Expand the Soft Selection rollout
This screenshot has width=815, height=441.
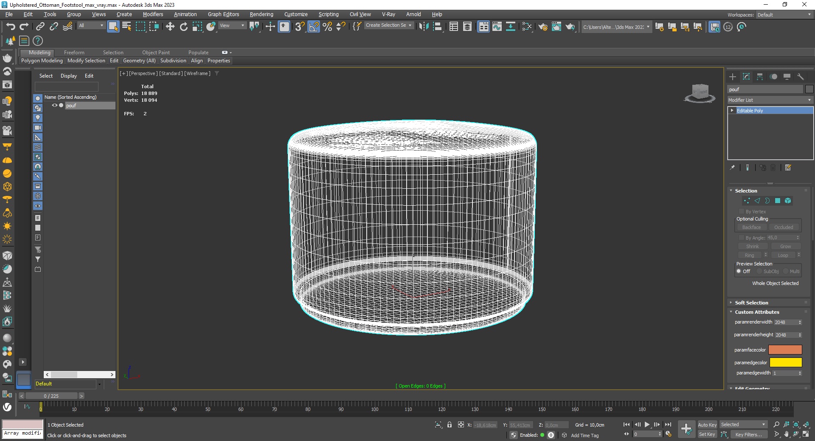click(751, 303)
